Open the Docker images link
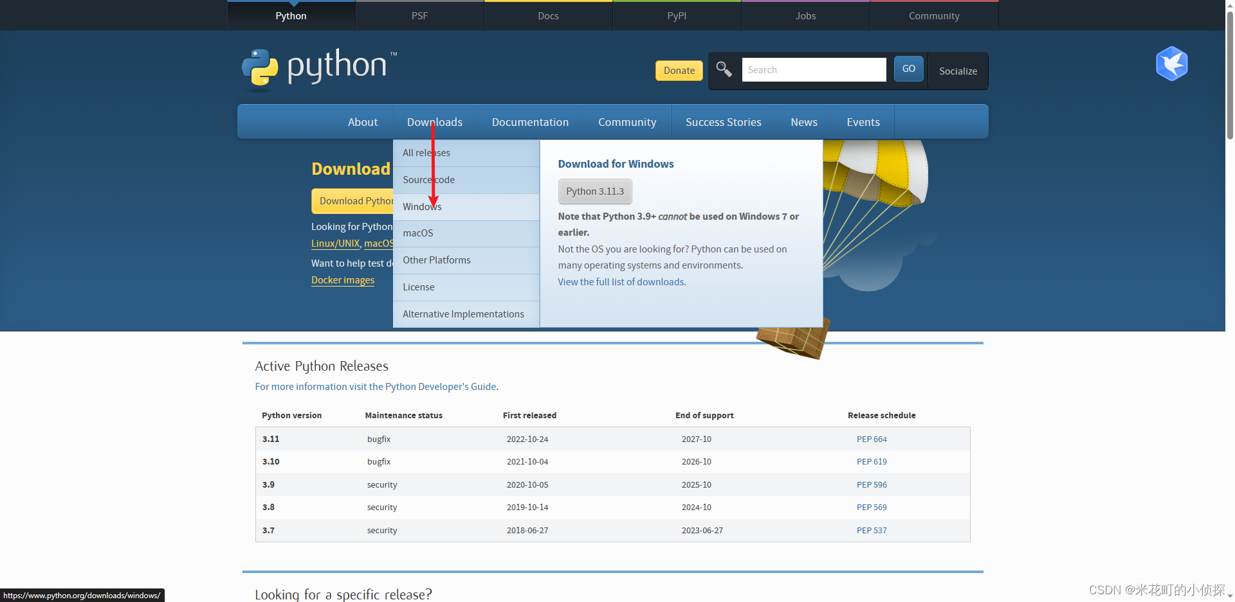The width and height of the screenshot is (1235, 602). [343, 280]
